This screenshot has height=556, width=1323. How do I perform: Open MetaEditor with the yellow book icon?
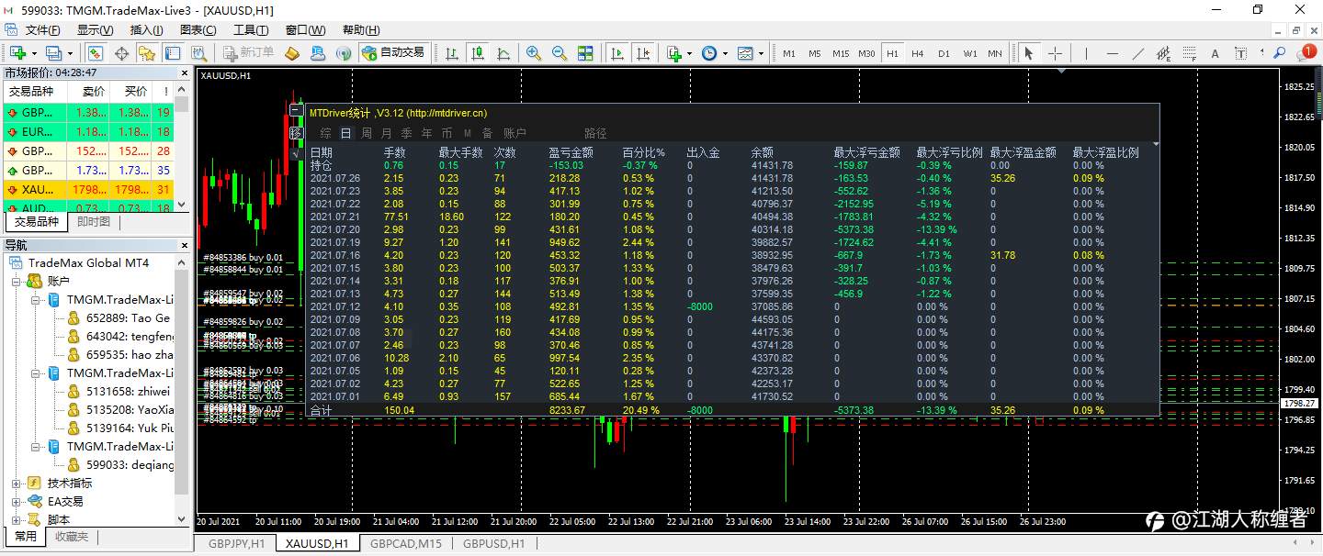(292, 53)
